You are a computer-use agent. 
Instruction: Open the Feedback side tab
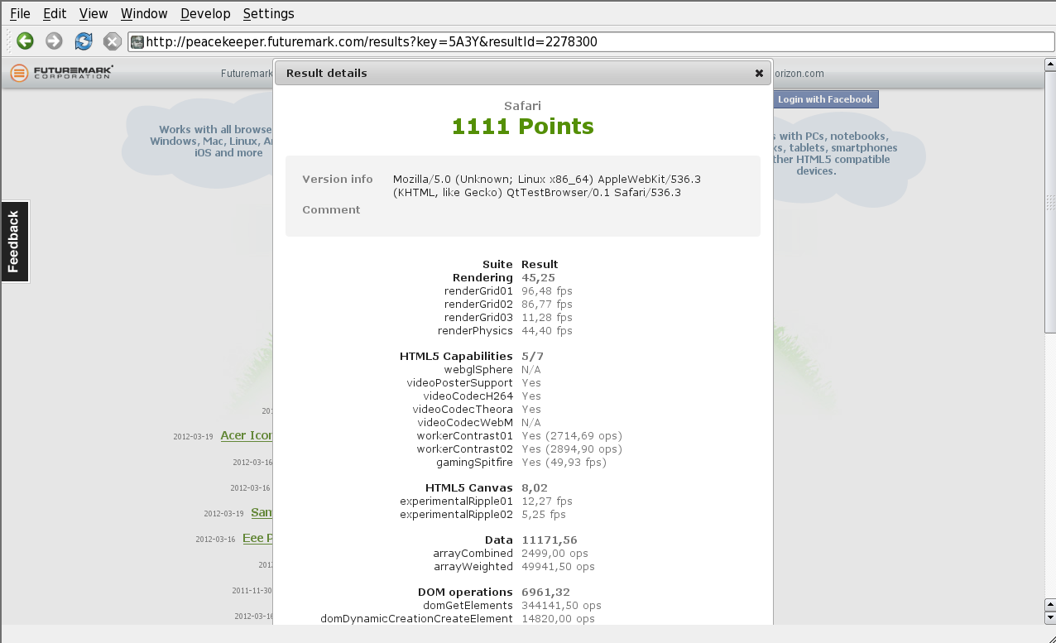[14, 242]
